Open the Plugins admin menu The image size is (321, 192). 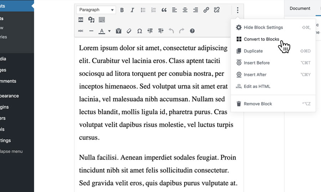5,107
